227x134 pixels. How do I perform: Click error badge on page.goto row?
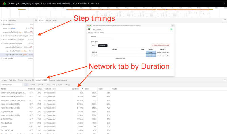(31, 29)
